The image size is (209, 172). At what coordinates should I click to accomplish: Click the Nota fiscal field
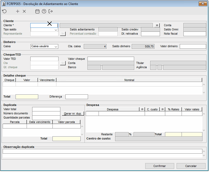(x=195, y=34)
